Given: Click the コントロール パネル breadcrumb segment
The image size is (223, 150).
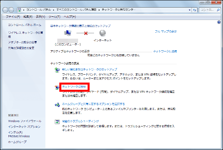Looking at the screenshot, I should click(x=39, y=10).
